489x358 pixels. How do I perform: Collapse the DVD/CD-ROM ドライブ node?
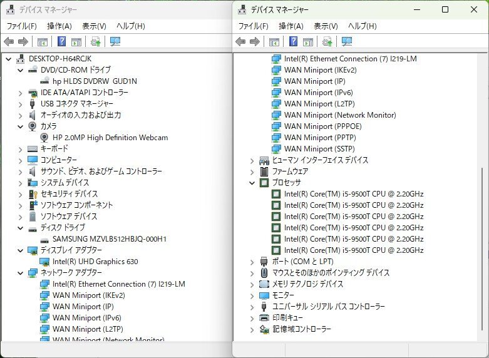pyautogui.click(x=20, y=70)
